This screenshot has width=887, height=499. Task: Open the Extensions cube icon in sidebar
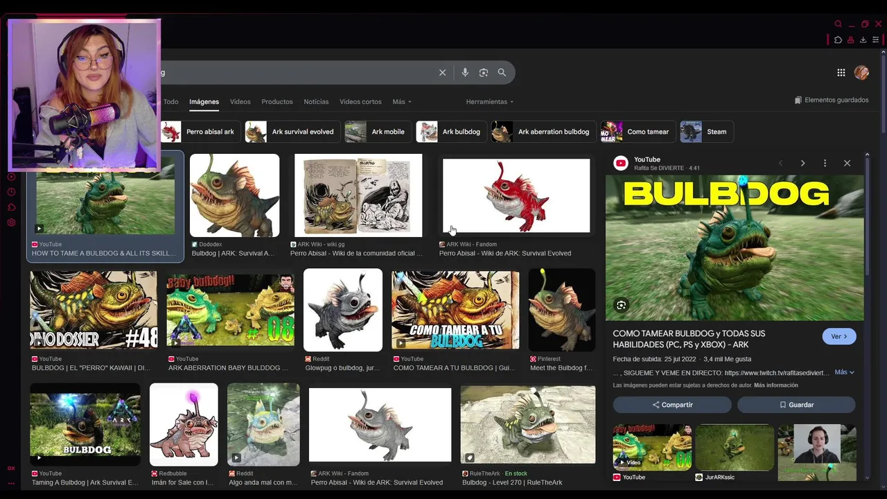pyautogui.click(x=11, y=207)
